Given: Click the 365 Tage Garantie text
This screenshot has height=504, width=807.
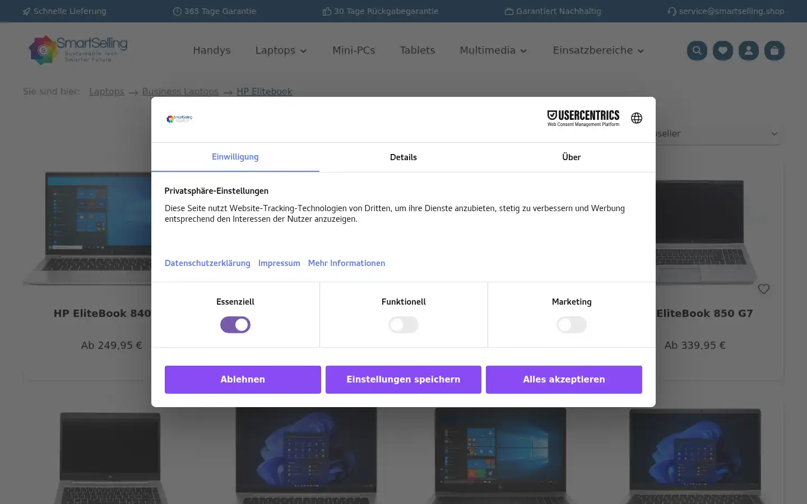Looking at the screenshot, I should click(220, 11).
